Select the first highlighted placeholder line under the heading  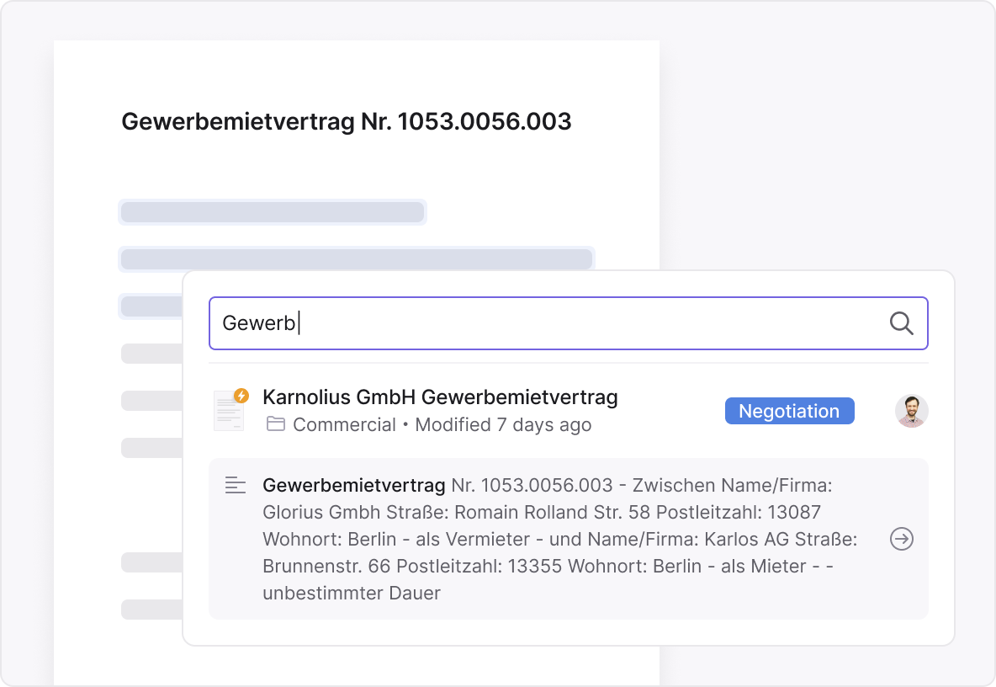(272, 212)
